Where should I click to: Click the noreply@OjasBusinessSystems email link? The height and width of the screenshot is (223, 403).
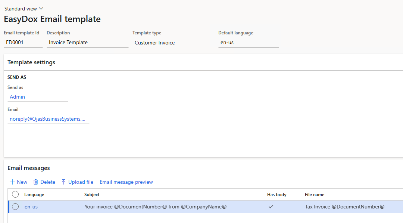click(x=49, y=119)
